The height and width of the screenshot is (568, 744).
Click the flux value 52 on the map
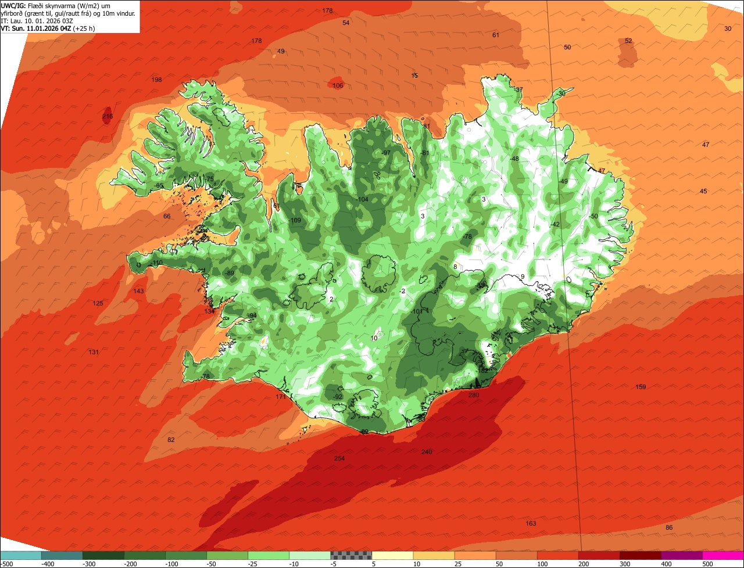(628, 41)
